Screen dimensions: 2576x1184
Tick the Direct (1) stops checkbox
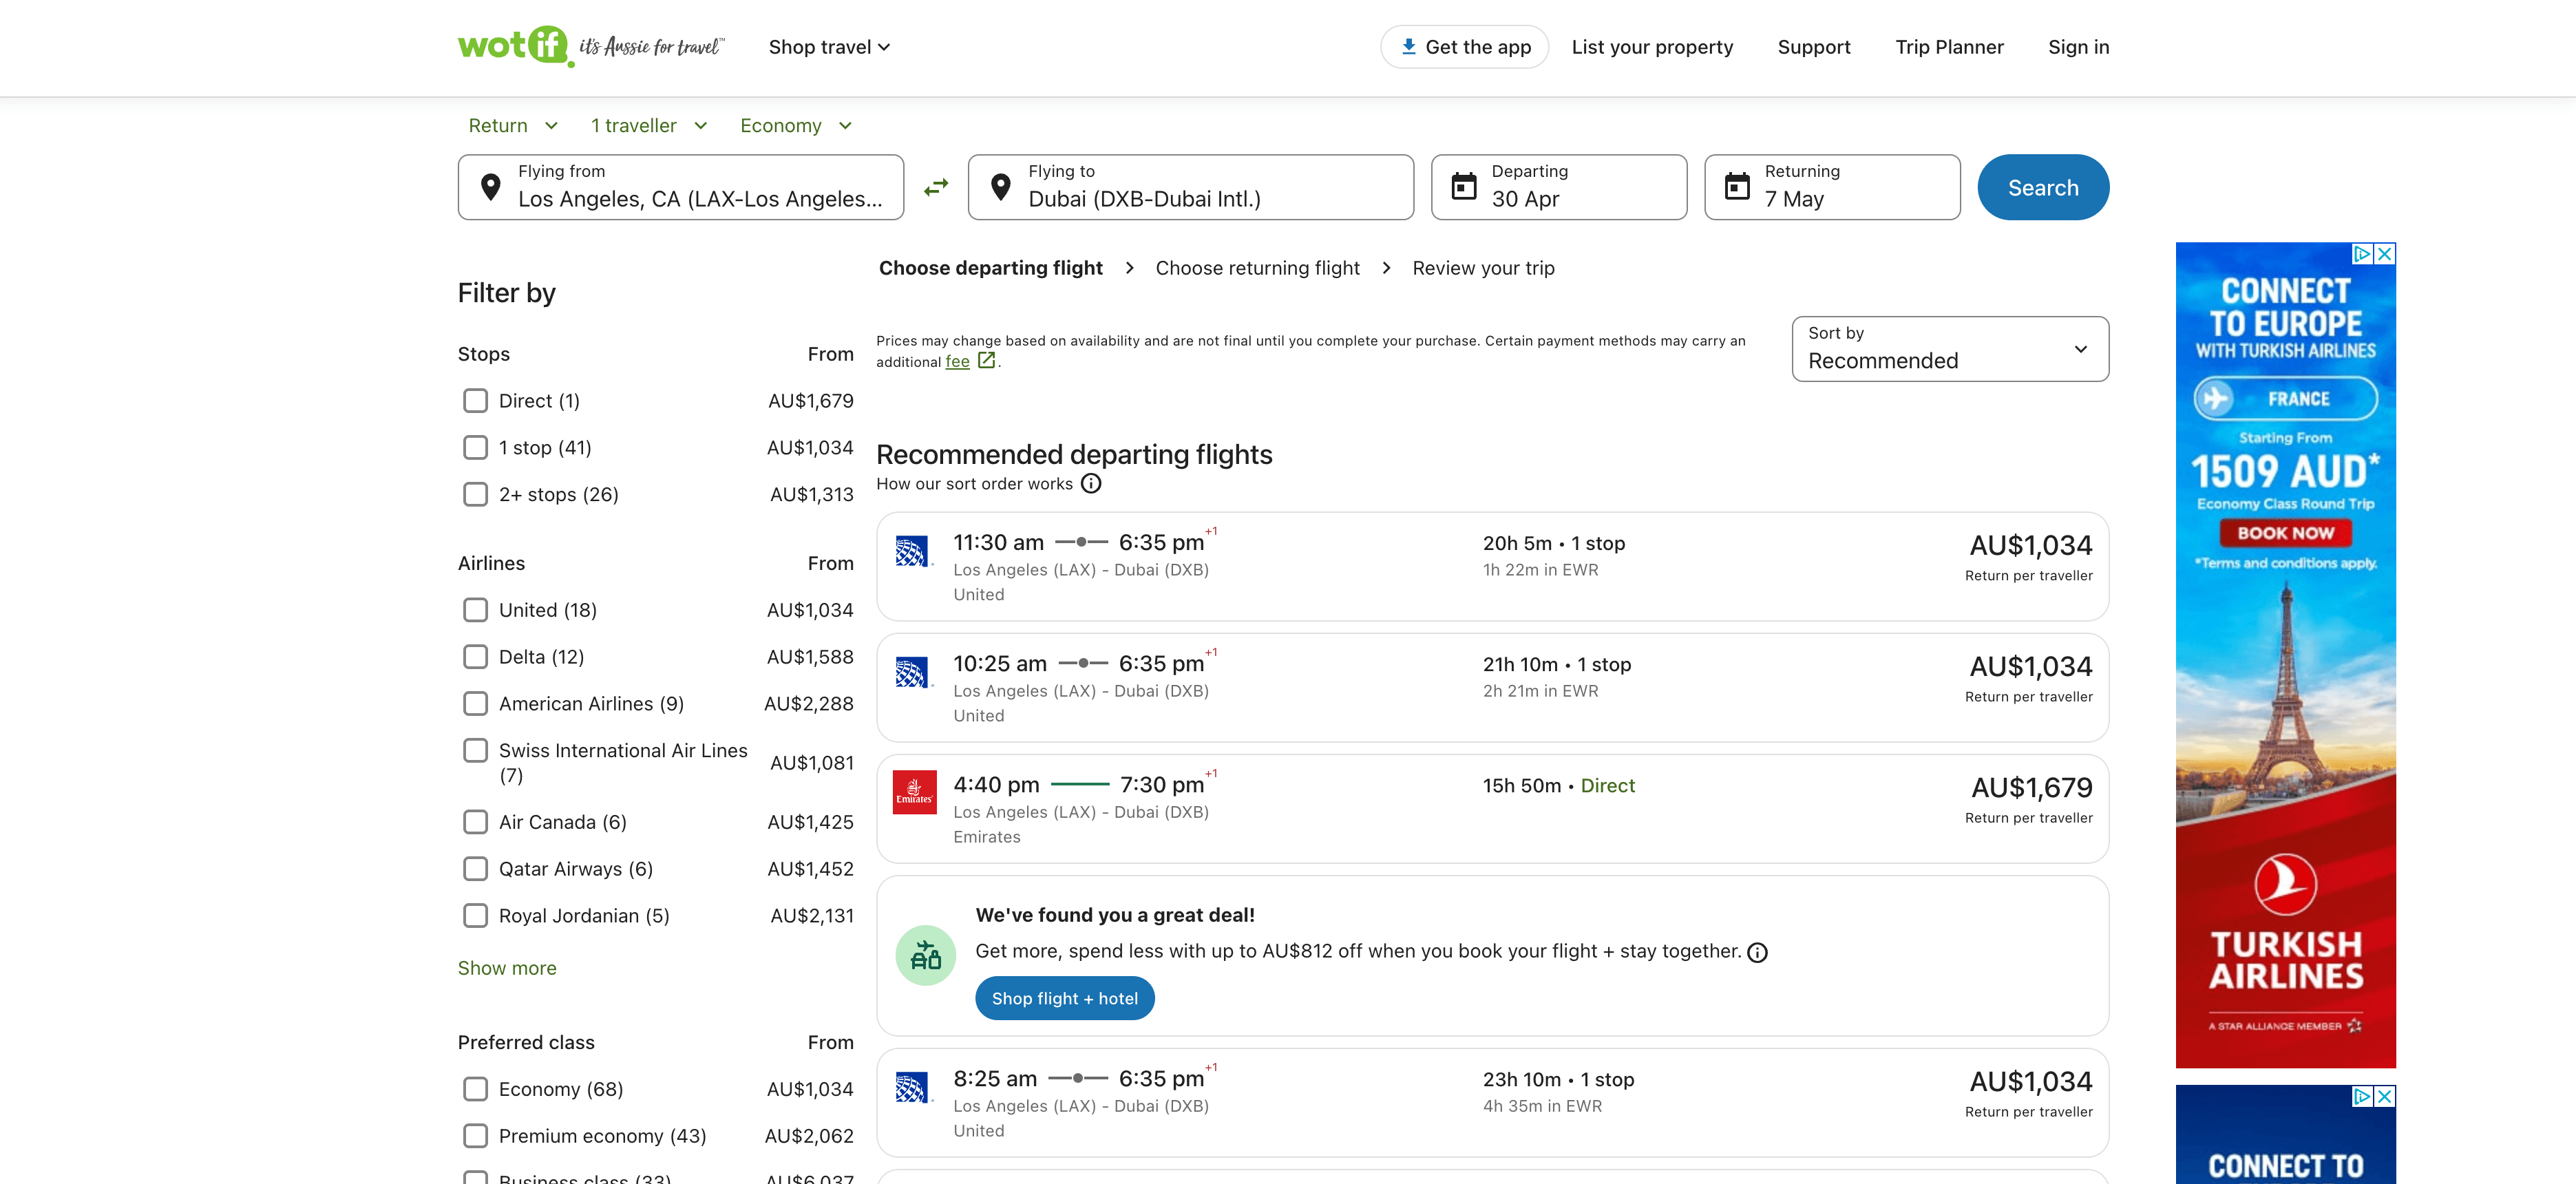[475, 401]
